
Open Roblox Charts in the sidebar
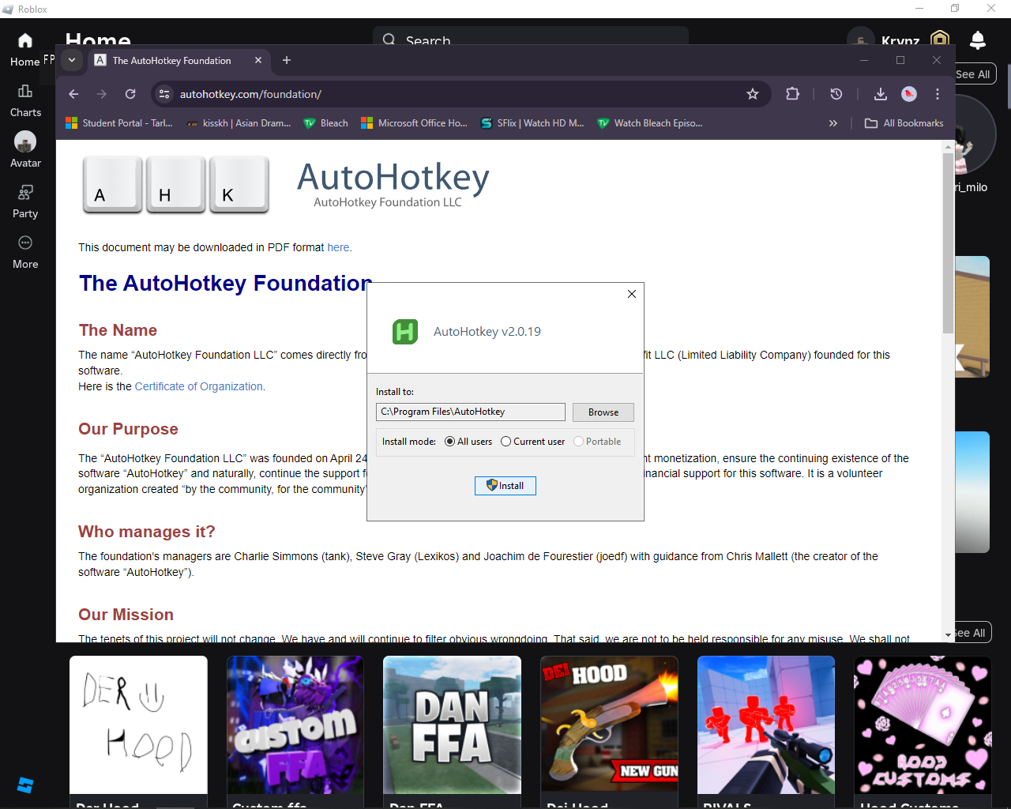click(x=25, y=100)
